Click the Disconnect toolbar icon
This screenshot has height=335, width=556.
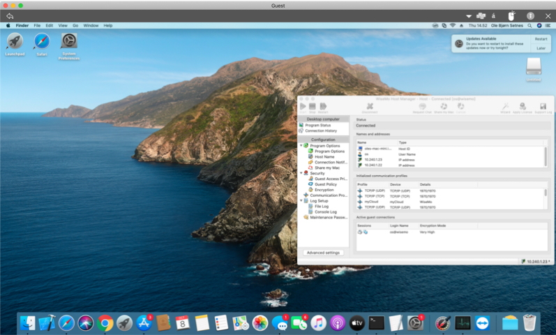click(370, 107)
